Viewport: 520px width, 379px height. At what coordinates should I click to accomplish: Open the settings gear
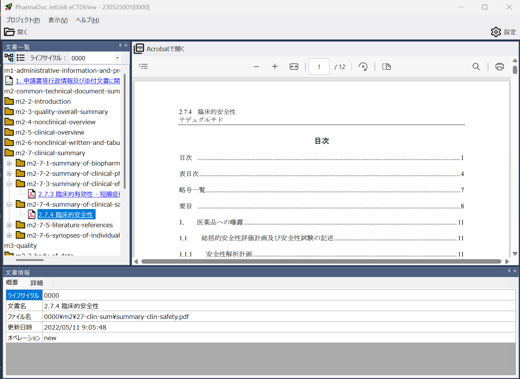(x=496, y=32)
